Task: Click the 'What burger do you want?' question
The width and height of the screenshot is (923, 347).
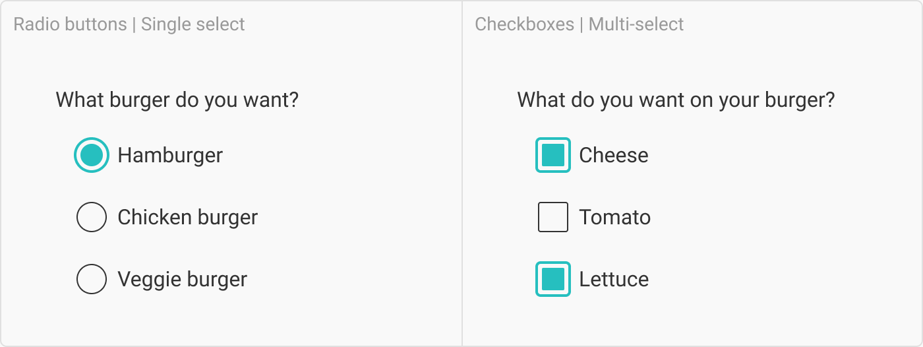Action: coord(177,100)
